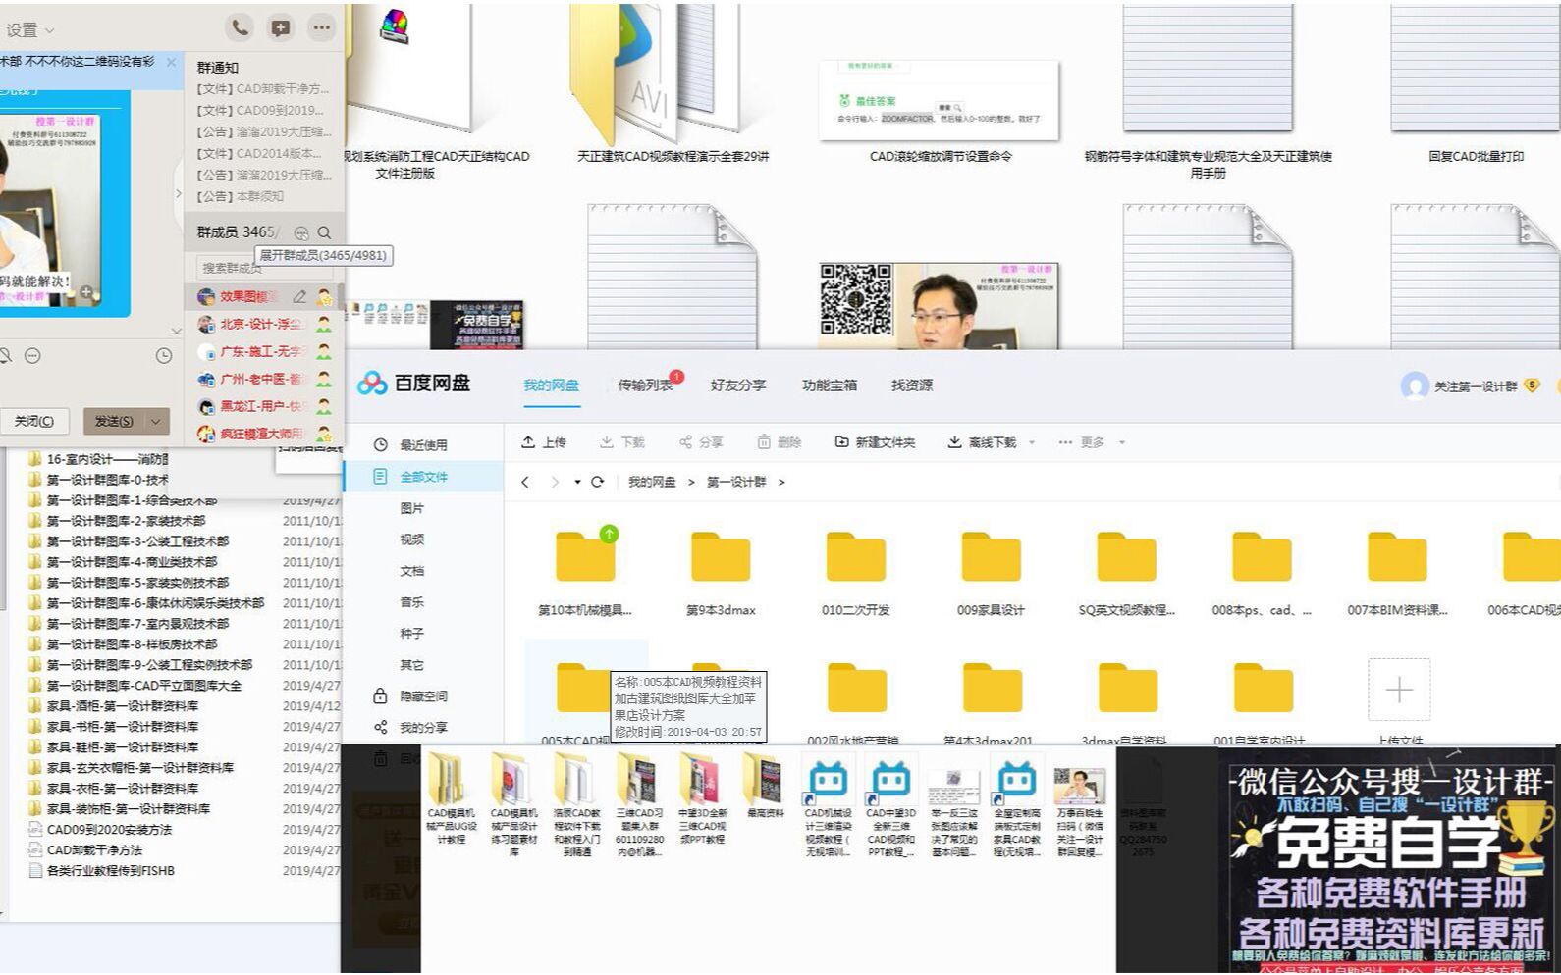Image resolution: width=1561 pixels, height=975 pixels.
Task: Expand the 离线下载 dropdown arrow
Action: point(1031,443)
